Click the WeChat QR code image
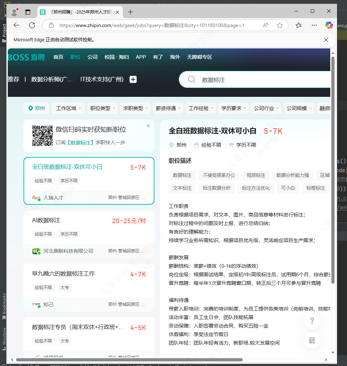347x366 pixels. 42,136
